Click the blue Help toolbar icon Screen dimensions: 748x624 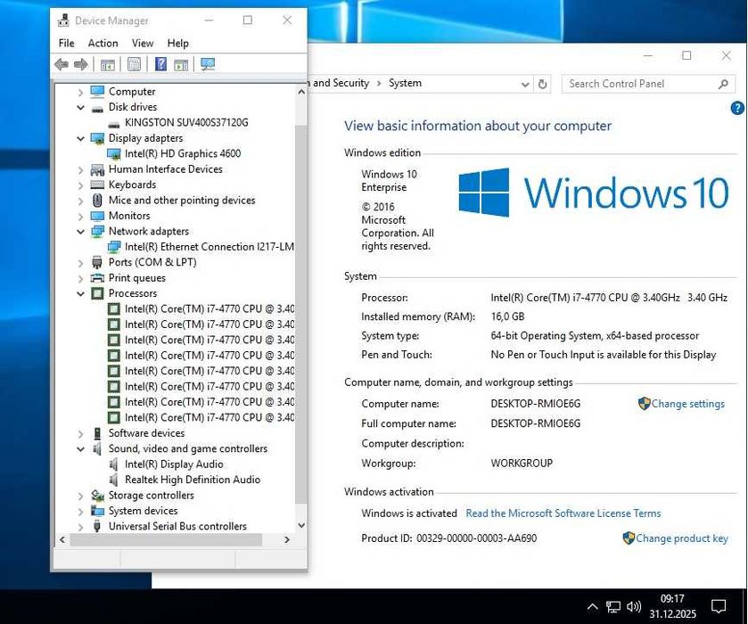(x=160, y=64)
